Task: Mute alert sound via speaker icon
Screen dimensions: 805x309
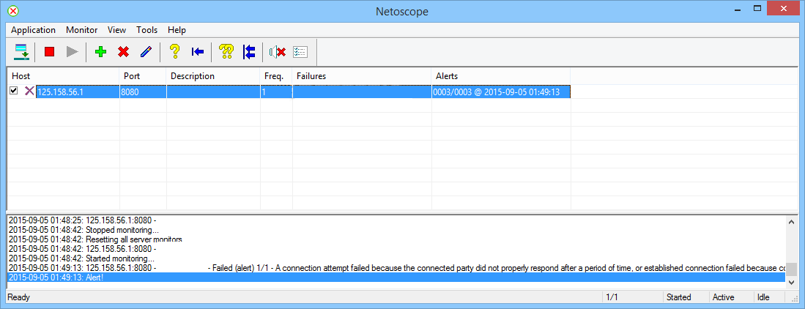Action: pyautogui.click(x=277, y=52)
